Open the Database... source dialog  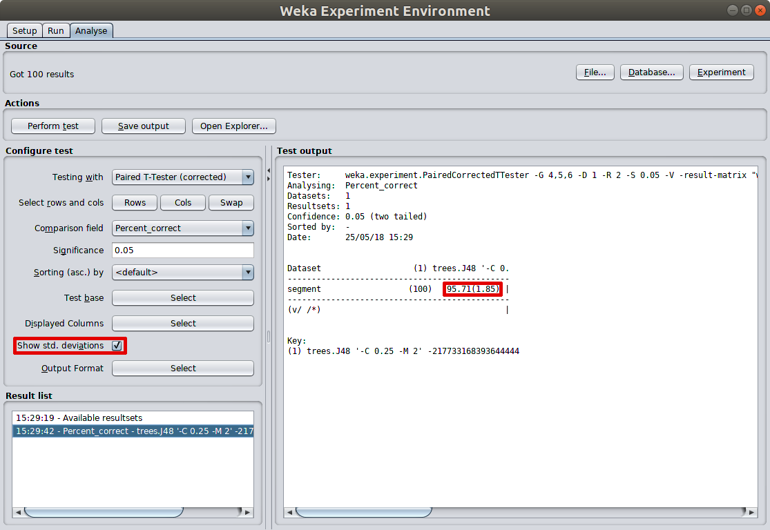click(652, 72)
